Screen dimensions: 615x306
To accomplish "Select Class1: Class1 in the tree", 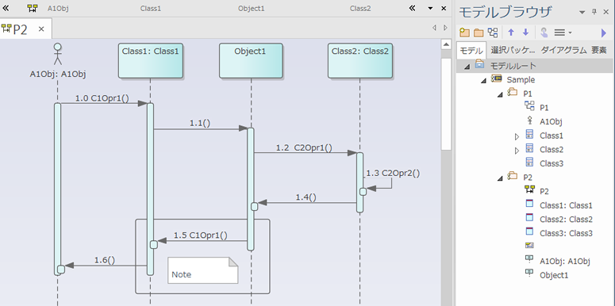I will [x=566, y=205].
